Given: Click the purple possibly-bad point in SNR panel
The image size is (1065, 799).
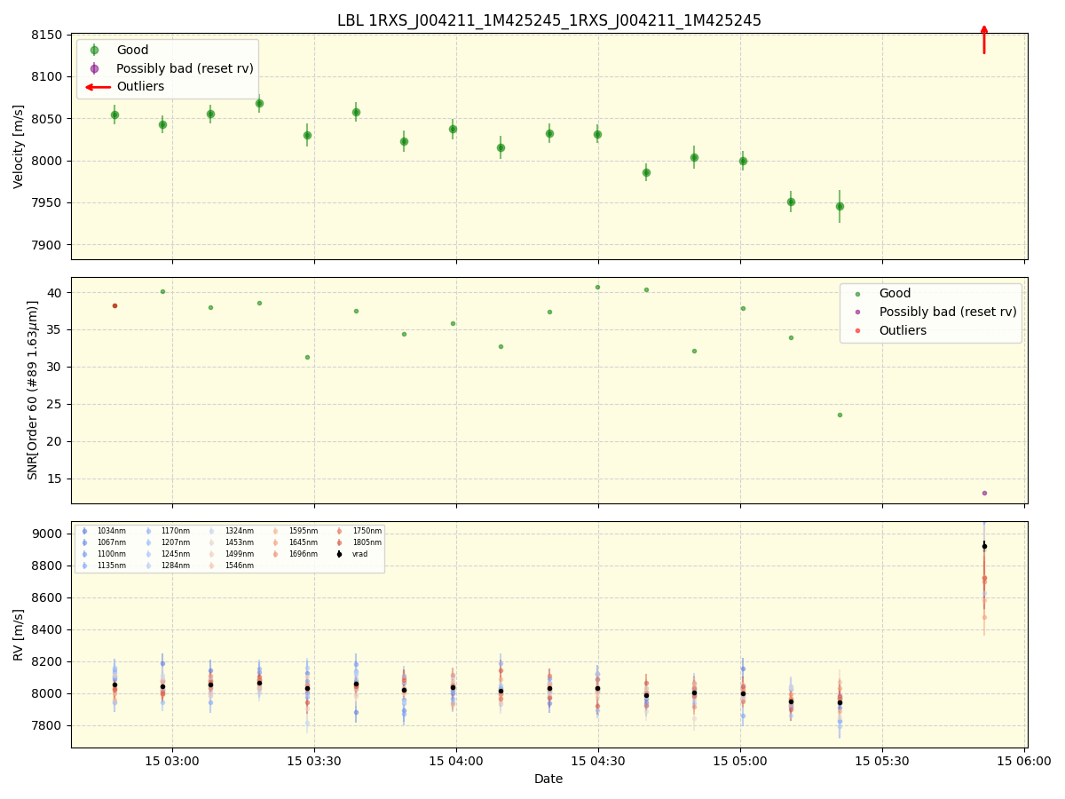Looking at the screenshot, I should [x=984, y=493].
